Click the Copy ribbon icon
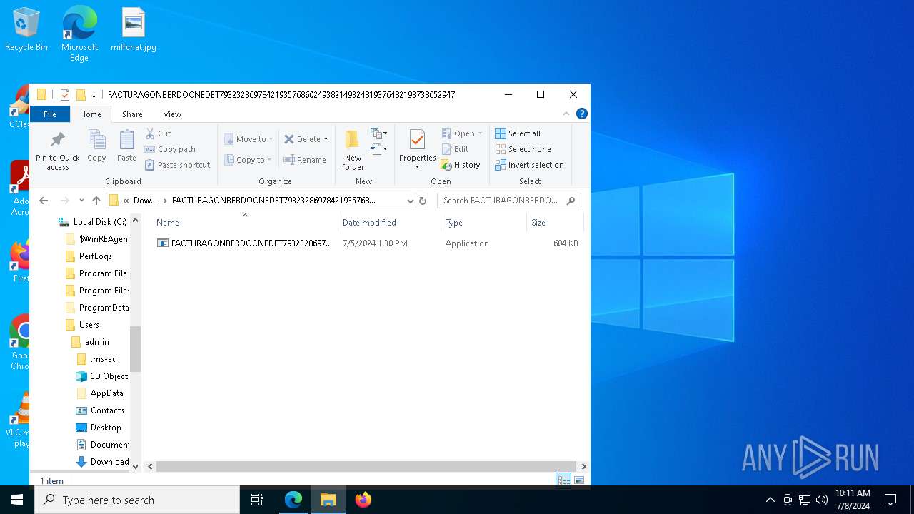The width and height of the screenshot is (914, 514). (x=96, y=146)
